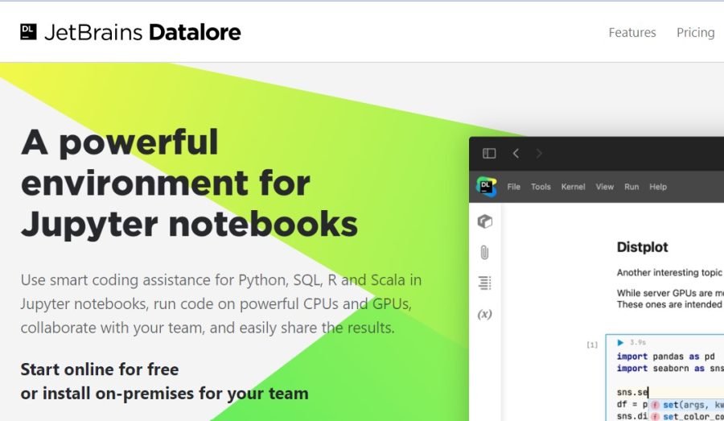This screenshot has height=421, width=724.
Task: Open the Run menu
Action: 631,187
